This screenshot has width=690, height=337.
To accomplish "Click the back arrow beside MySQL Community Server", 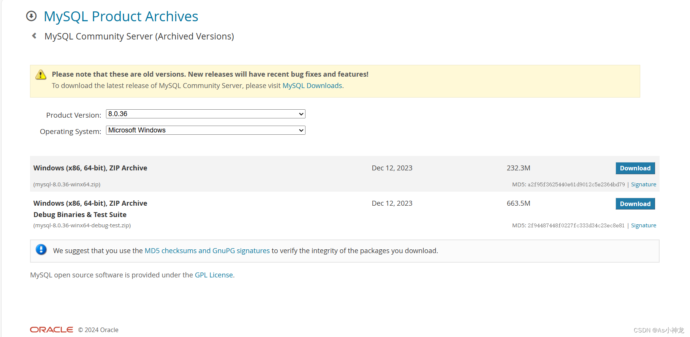I will (34, 36).
